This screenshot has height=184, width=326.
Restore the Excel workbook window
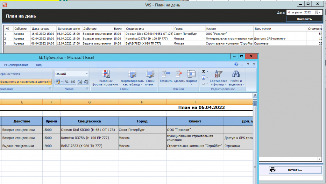click(248, 64)
